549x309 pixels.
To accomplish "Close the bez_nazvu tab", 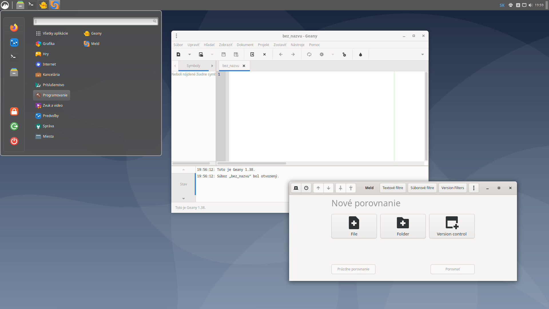I will pos(244,66).
